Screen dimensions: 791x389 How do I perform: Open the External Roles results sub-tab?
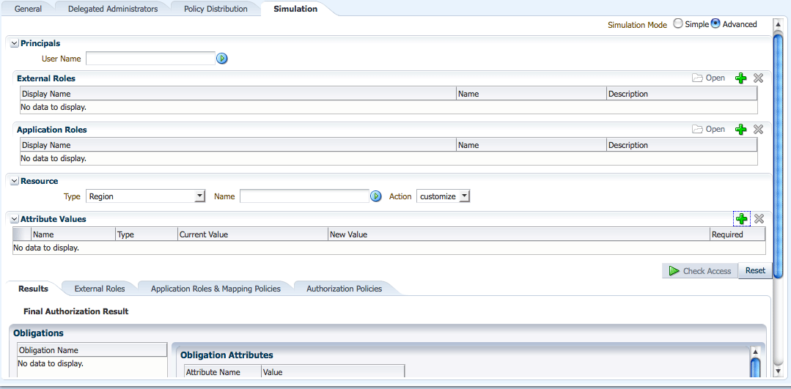100,289
